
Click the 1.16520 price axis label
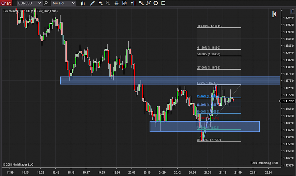288,165
